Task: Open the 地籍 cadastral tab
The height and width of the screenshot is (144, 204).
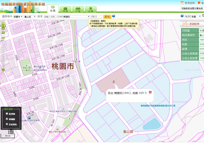Action: [x=53, y=8]
